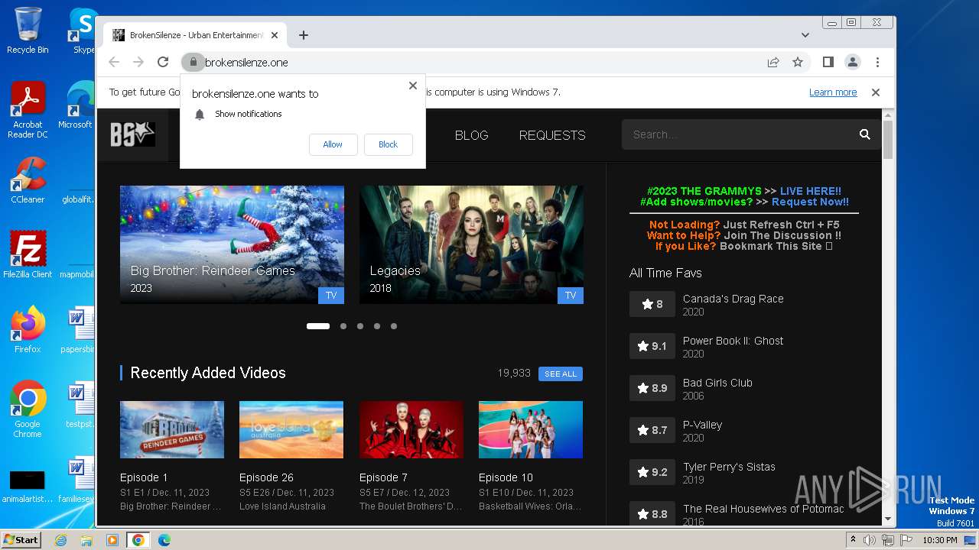This screenshot has width=979, height=550.
Task: Open Firefox desktop icon
Action: point(28,329)
